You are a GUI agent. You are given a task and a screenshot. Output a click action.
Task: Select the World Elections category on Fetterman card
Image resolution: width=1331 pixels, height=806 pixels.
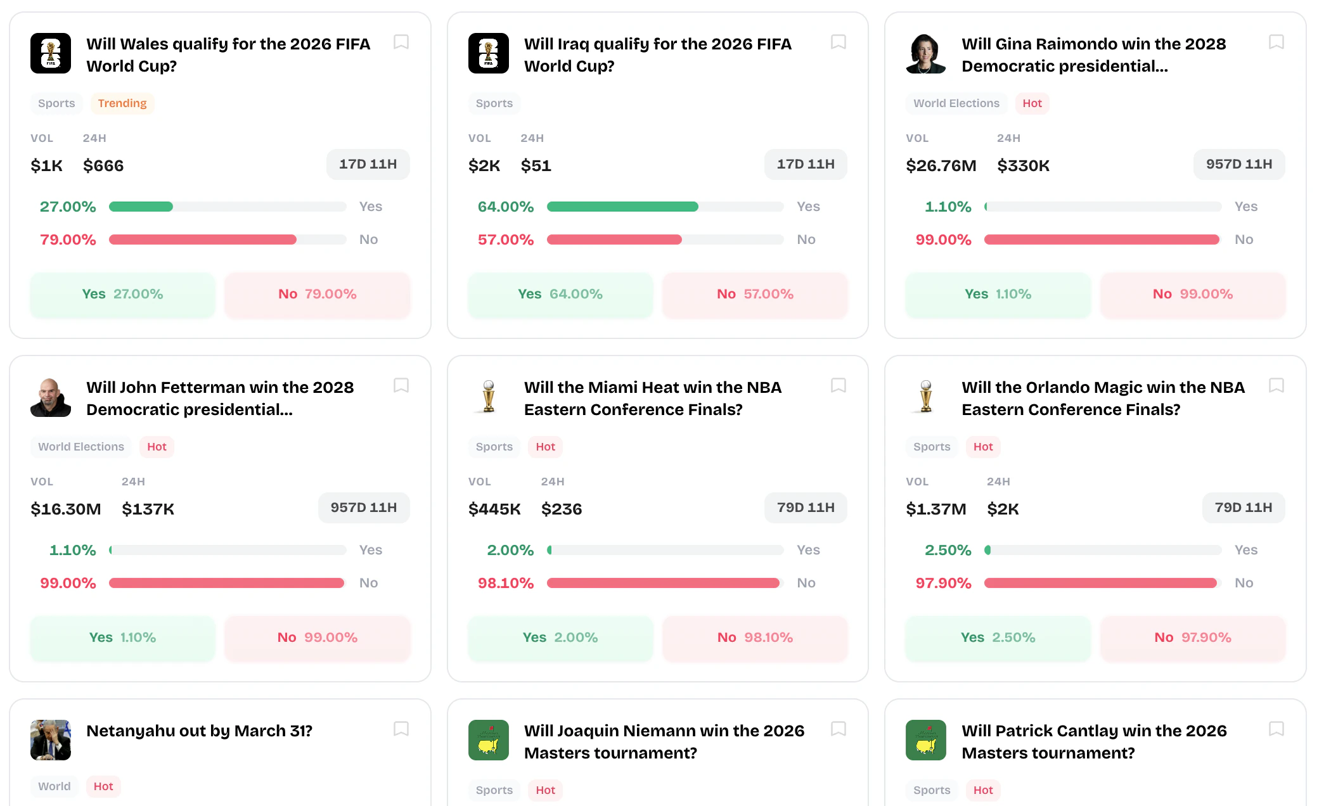click(80, 447)
